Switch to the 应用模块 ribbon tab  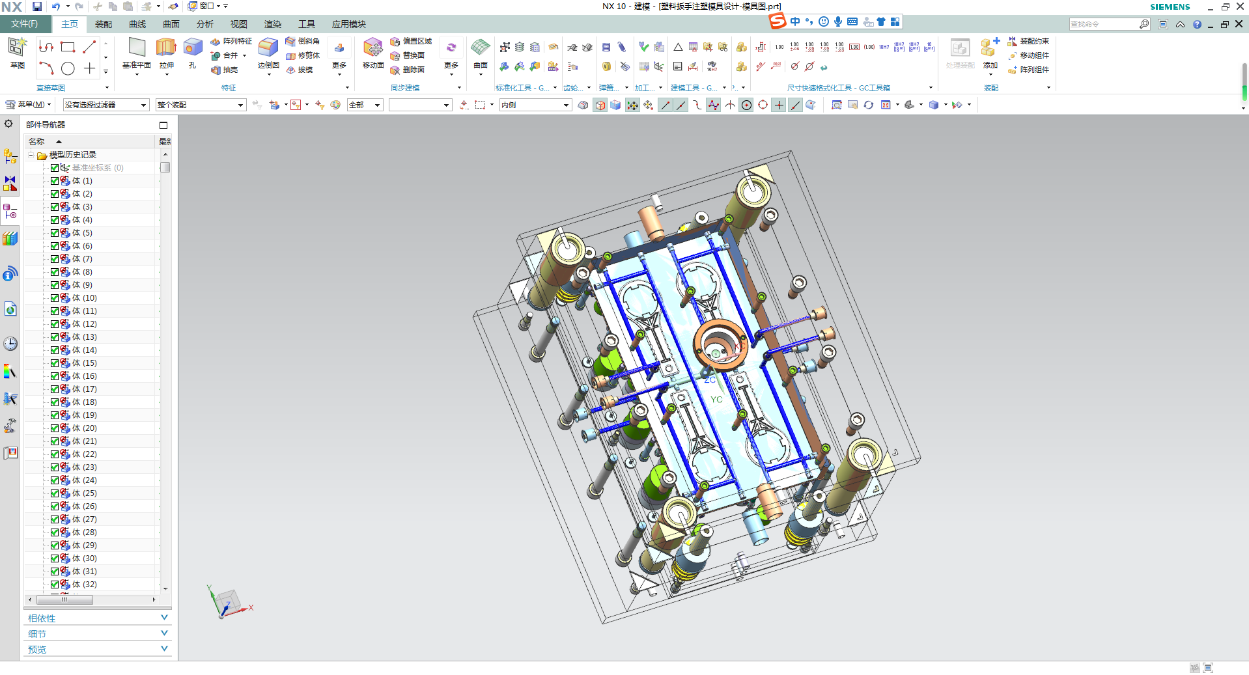tap(349, 24)
